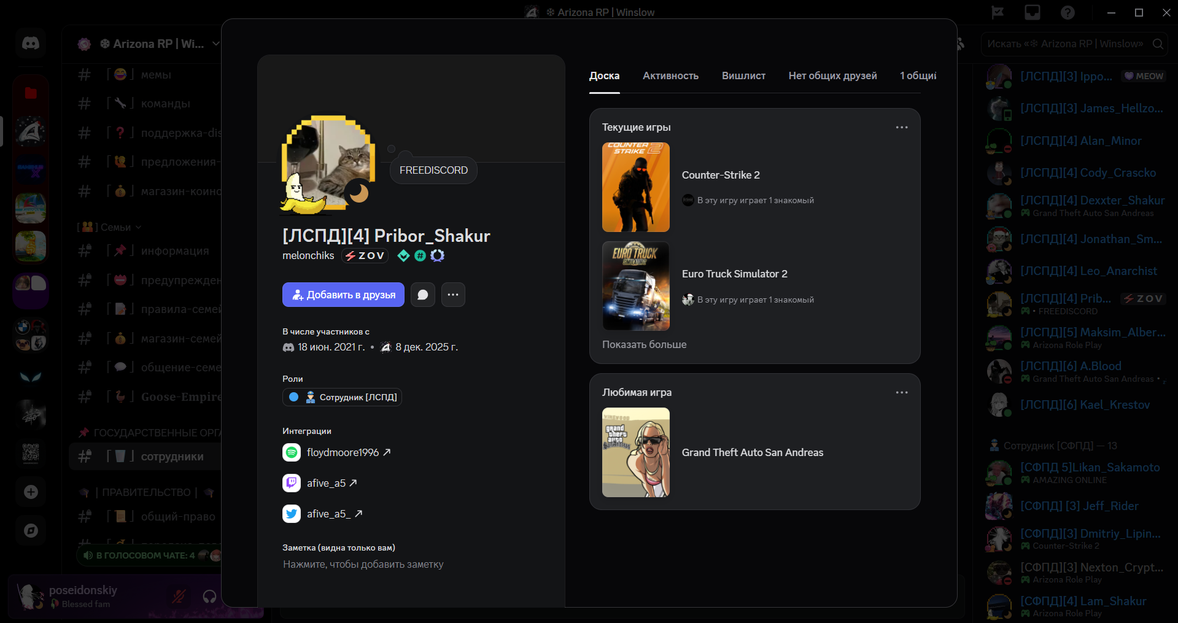
Task: Open the сотрудники channel
Action: (146, 457)
